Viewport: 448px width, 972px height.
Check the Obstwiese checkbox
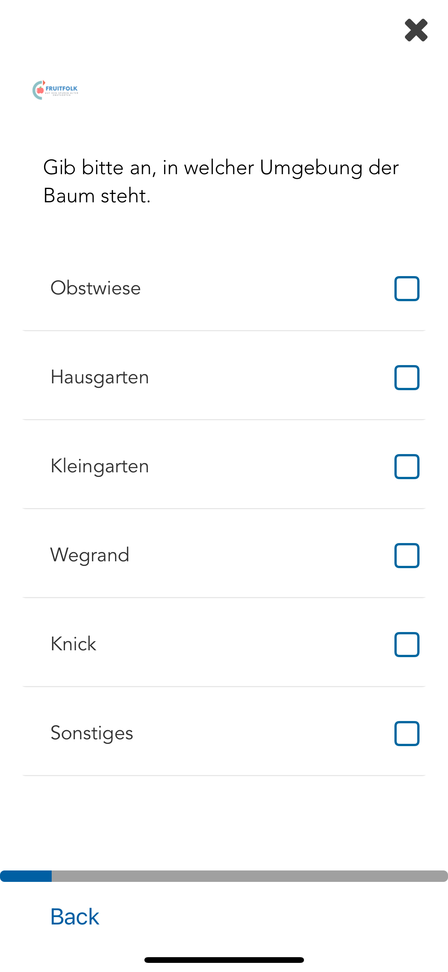(407, 289)
